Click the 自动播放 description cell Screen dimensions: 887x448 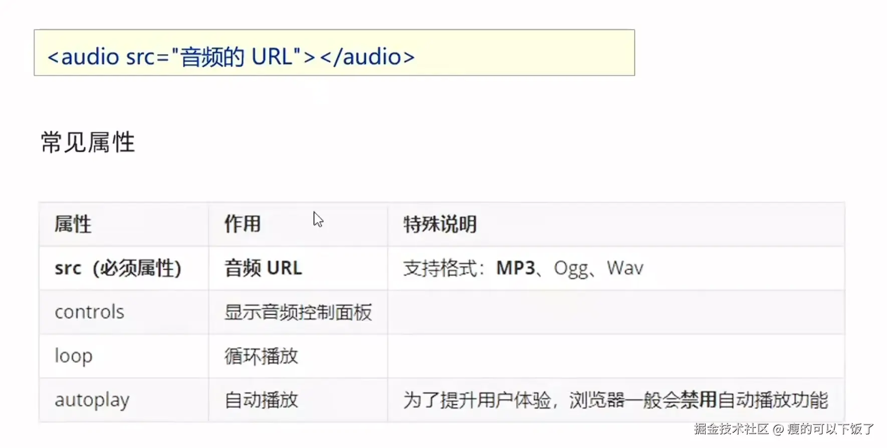261,400
